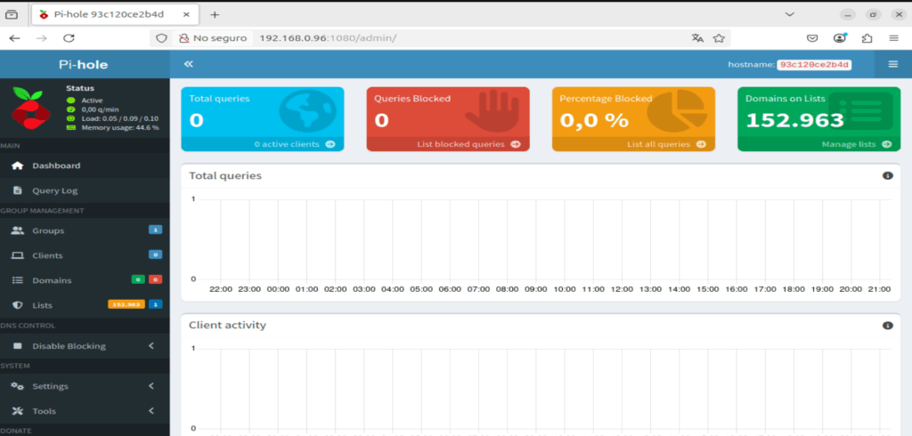
Task: Open Query Log in sidebar
Action: 56,190
